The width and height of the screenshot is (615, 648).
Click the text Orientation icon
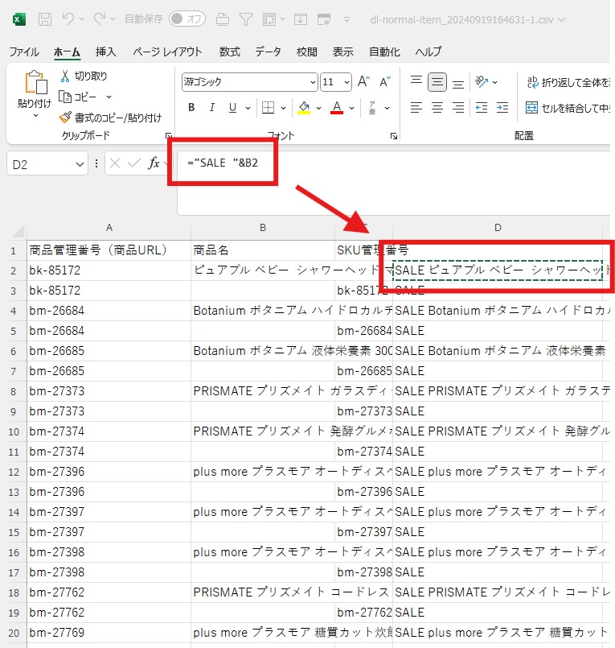[482, 81]
